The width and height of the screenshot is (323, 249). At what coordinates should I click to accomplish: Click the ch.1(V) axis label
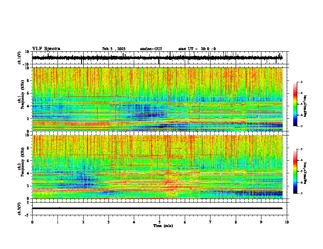(x=19, y=58)
